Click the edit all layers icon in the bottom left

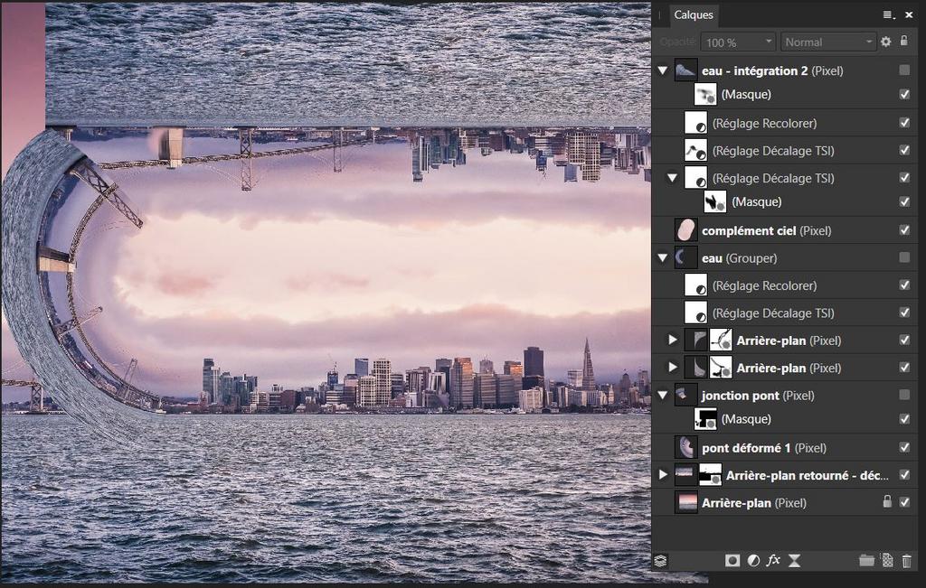661,560
